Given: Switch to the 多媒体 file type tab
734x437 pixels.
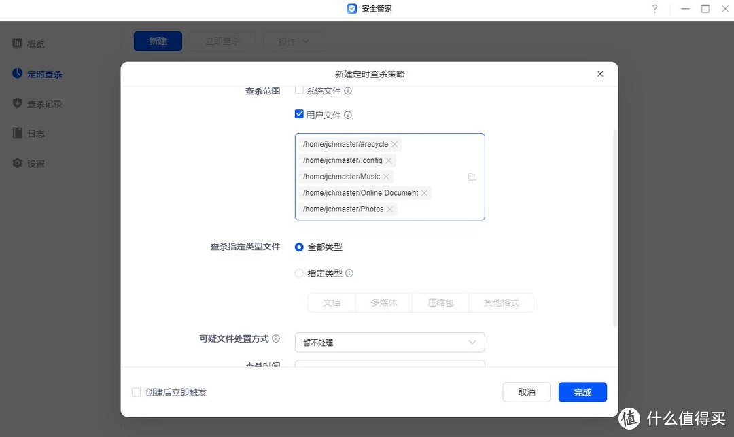Looking at the screenshot, I should 383,302.
